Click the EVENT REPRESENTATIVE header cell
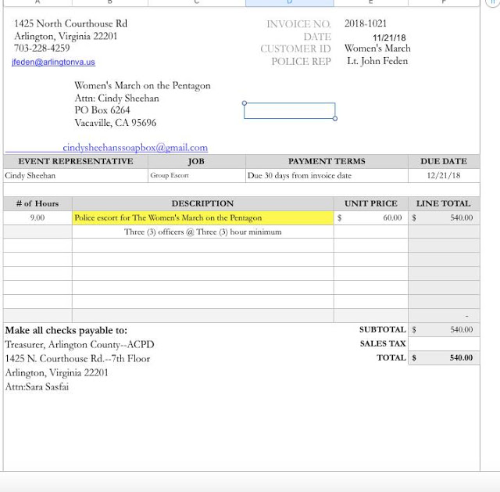This screenshot has width=500, height=492. click(x=76, y=161)
